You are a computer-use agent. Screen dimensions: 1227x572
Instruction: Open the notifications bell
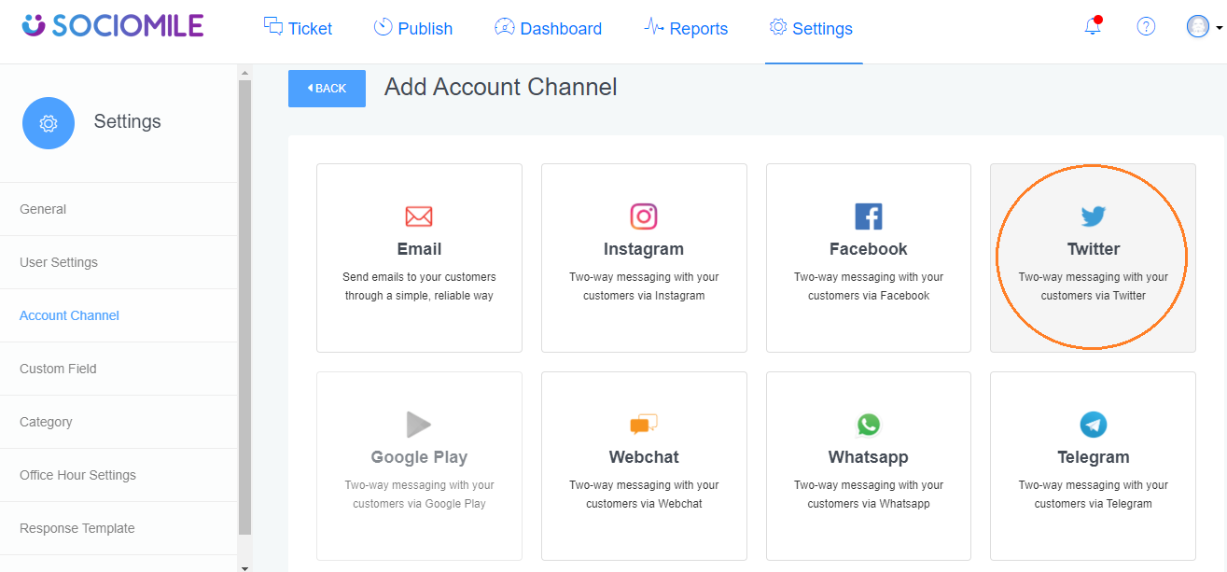click(x=1093, y=26)
